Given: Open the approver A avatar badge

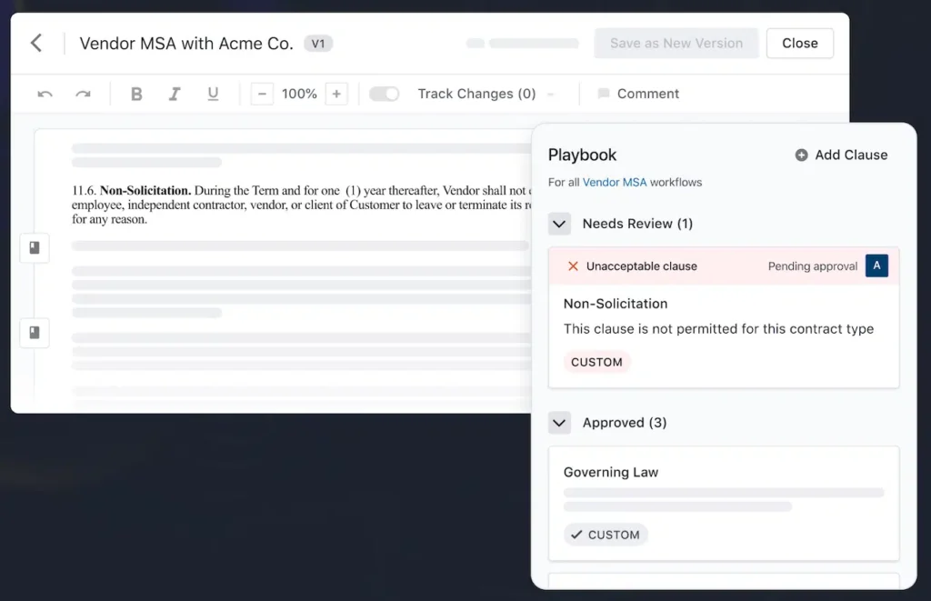Looking at the screenshot, I should 876,265.
